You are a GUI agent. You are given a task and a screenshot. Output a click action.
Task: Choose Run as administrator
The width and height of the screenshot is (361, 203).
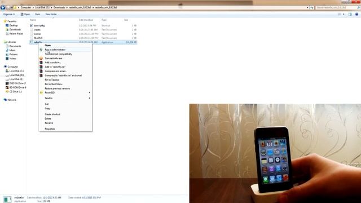coord(55,50)
